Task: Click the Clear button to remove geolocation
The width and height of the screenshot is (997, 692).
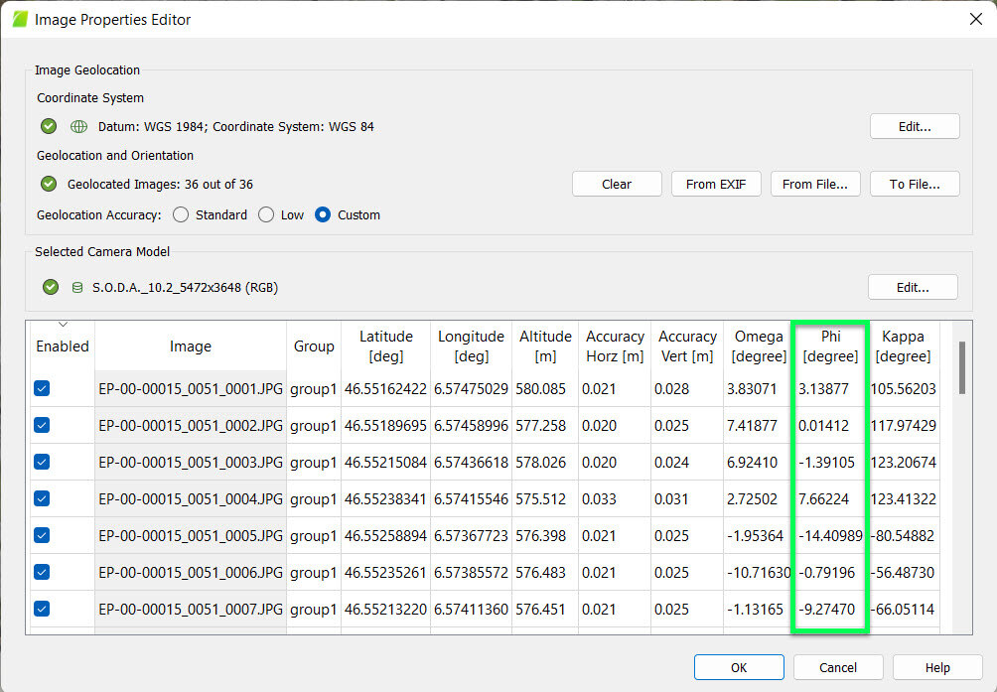Action: coord(616,184)
